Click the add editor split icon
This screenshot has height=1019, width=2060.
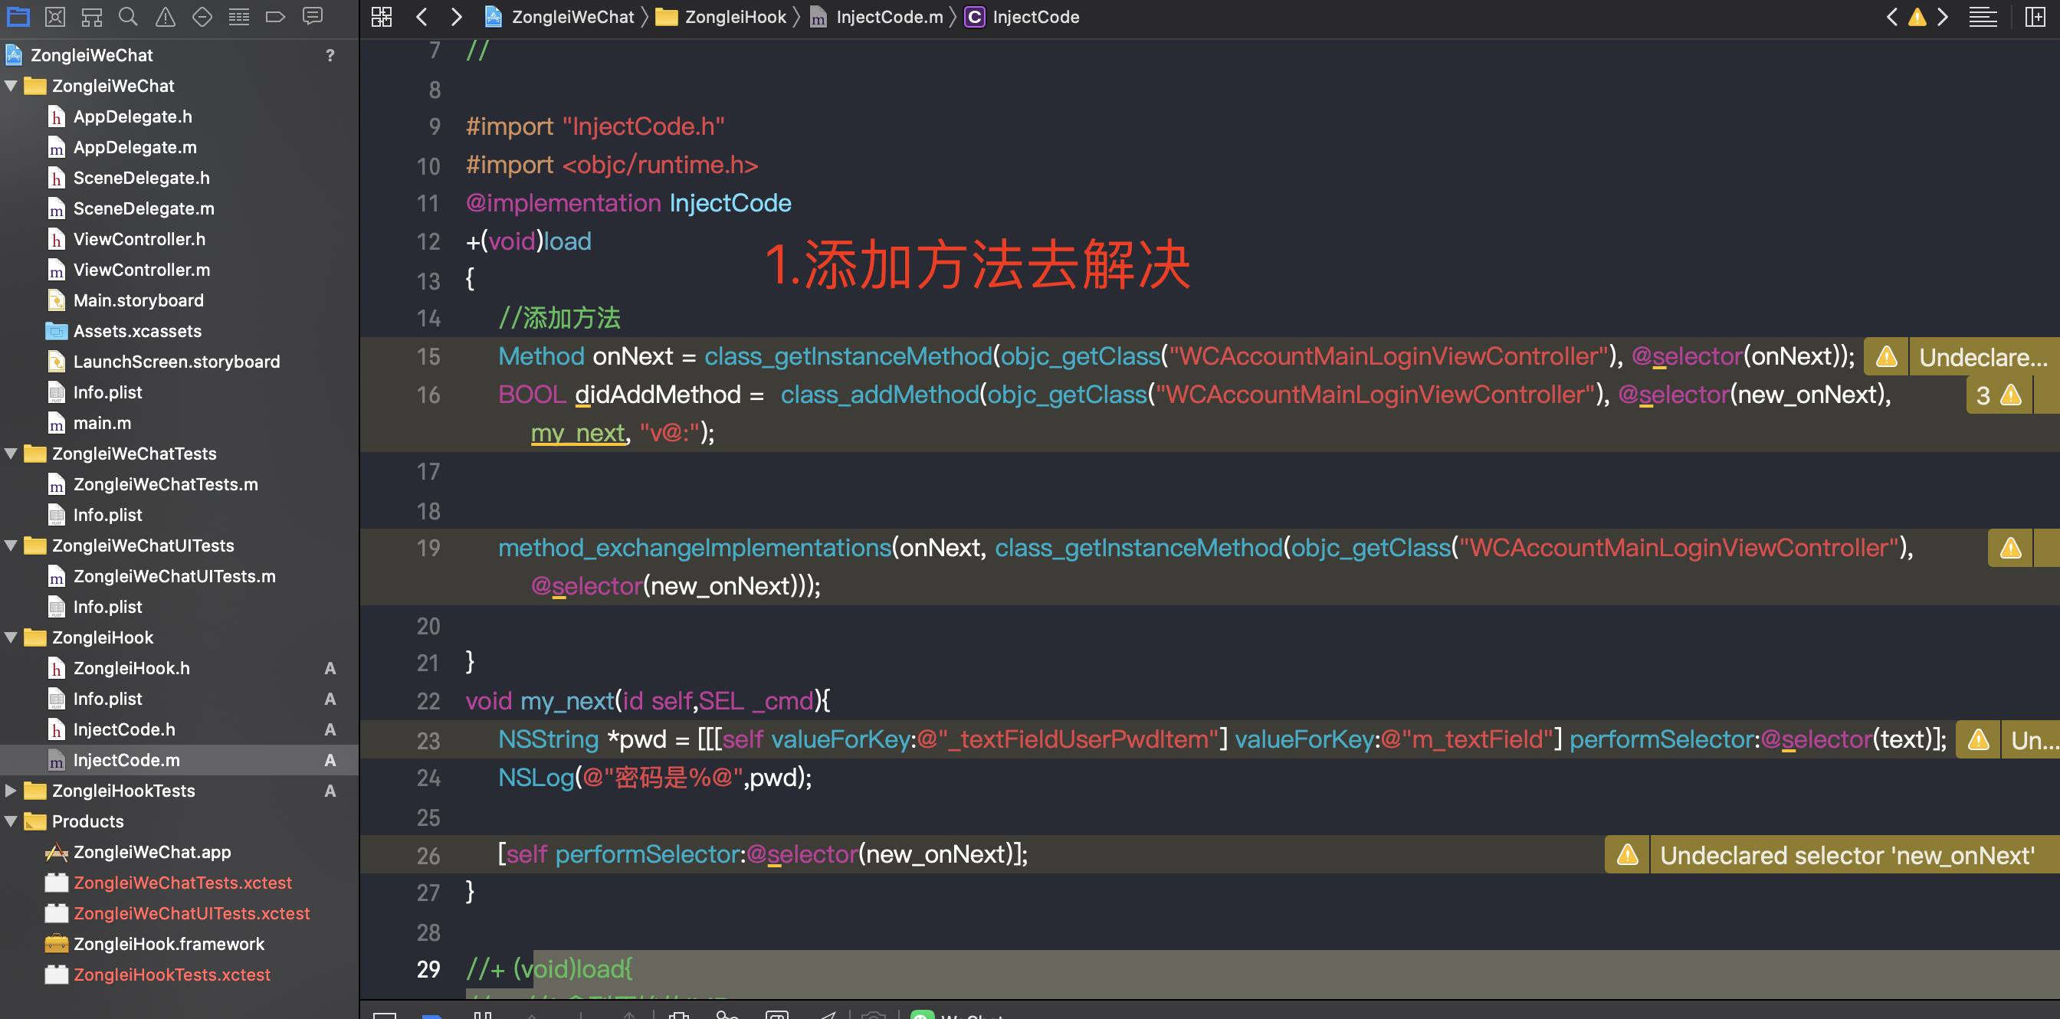[2035, 17]
